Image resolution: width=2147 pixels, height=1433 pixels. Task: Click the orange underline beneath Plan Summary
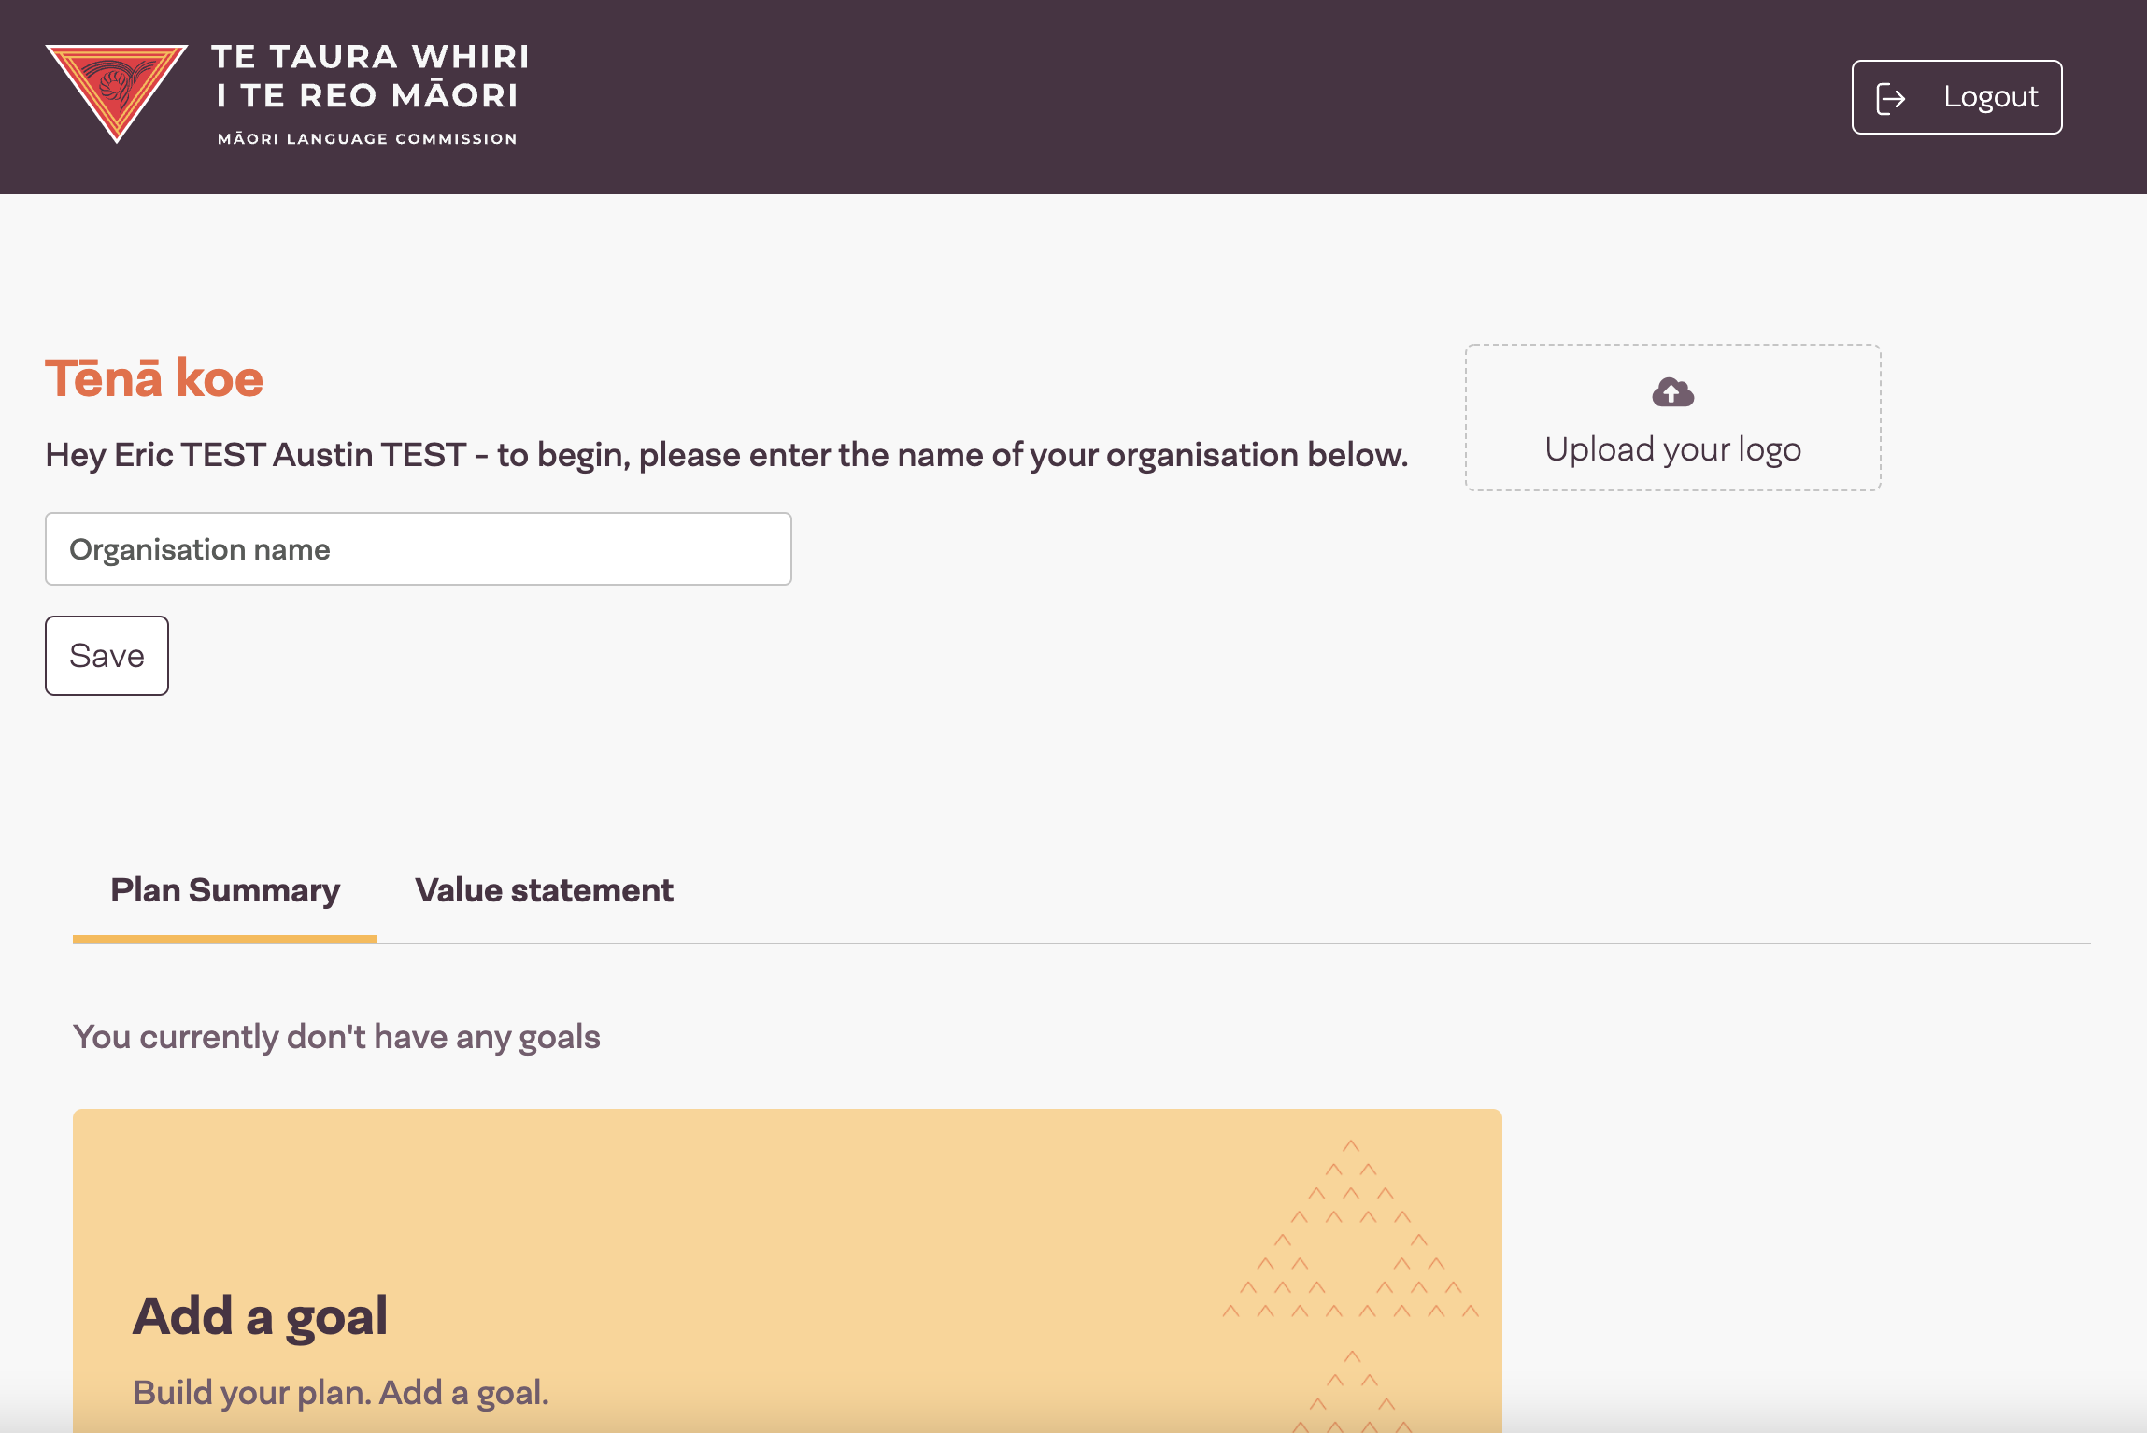(225, 939)
